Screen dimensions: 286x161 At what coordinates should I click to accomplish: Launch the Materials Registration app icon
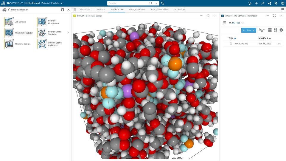[x=9, y=33]
